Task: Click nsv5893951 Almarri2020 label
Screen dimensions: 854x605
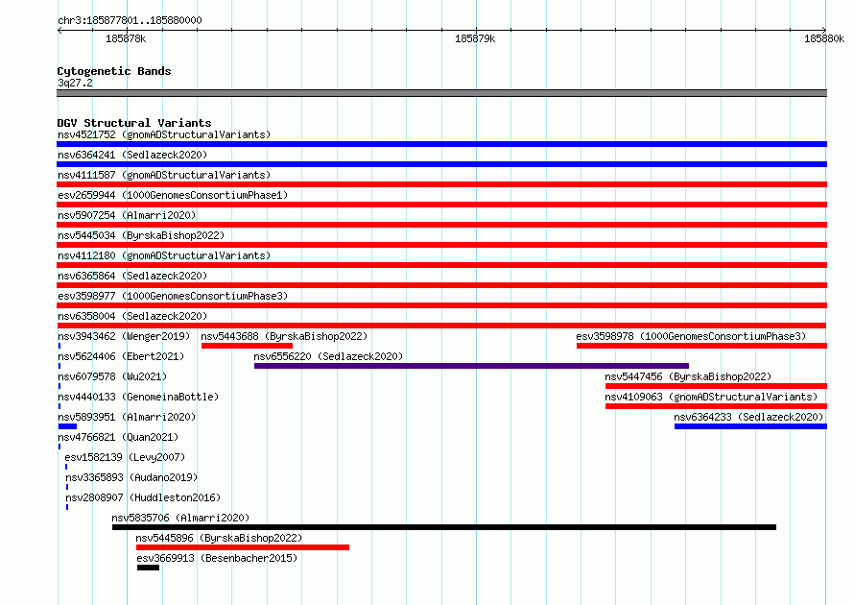Action: point(127,417)
